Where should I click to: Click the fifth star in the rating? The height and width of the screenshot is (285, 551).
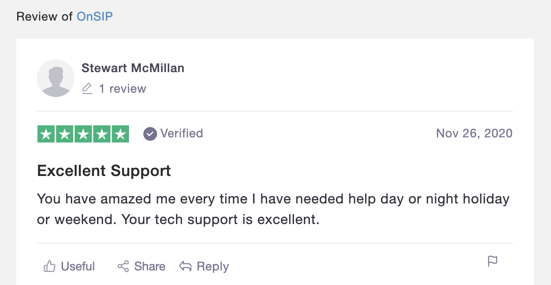tap(120, 133)
